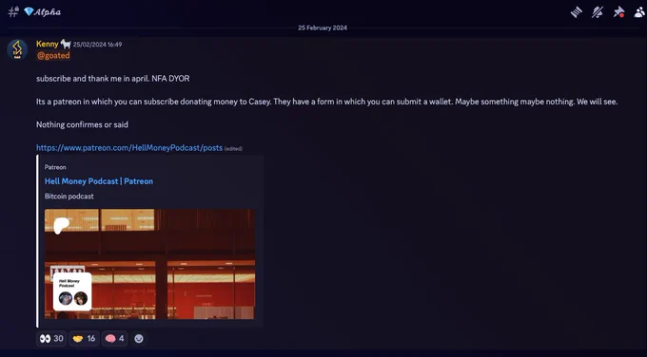This screenshot has width=647, height=357.
Task: Click the Alpha channel name
Action: [47, 12]
